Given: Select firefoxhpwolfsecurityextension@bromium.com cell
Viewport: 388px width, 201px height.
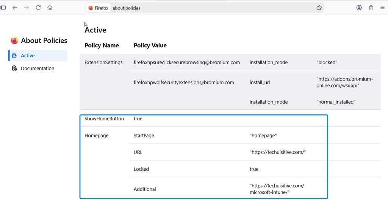Looking at the screenshot, I should (x=184, y=82).
